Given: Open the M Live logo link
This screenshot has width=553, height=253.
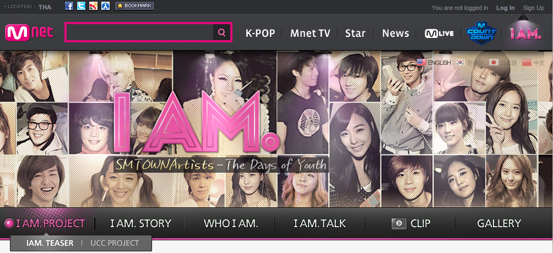Looking at the screenshot, I should 439,34.
